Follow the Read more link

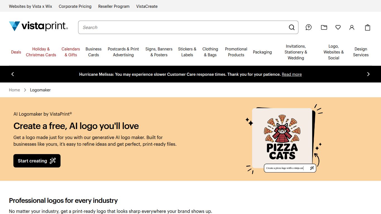pyautogui.click(x=291, y=74)
